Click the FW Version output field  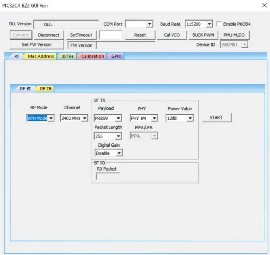(x=126, y=45)
